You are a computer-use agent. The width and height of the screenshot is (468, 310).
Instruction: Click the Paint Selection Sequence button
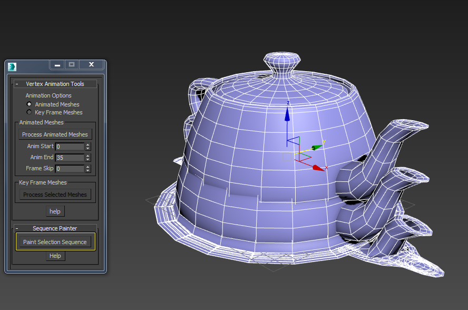(55, 242)
